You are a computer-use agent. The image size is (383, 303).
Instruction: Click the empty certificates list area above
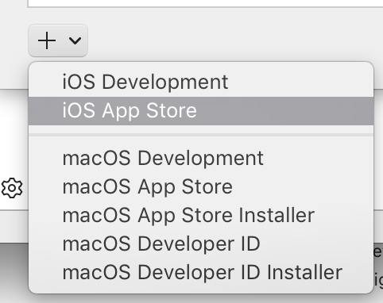[x=205, y=3]
